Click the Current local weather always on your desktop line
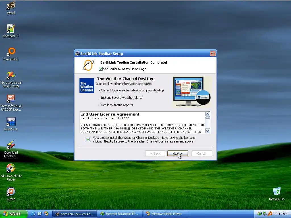This screenshot has width=291, height=218. (x=131, y=90)
